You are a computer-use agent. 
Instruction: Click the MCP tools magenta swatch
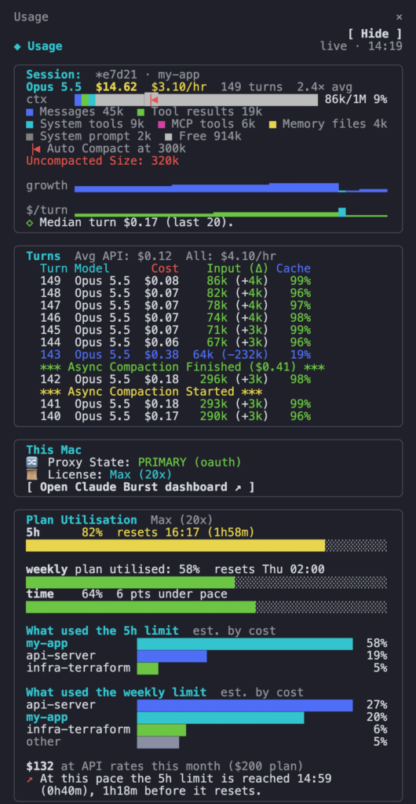(x=162, y=124)
